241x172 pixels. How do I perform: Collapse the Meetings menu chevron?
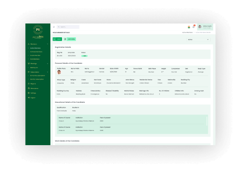(47, 63)
